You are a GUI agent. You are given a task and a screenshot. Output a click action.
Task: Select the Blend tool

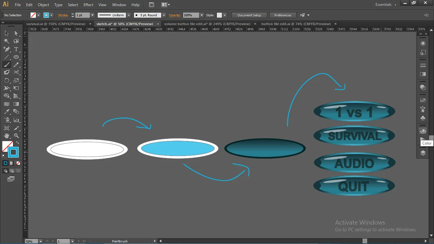pos(16,112)
